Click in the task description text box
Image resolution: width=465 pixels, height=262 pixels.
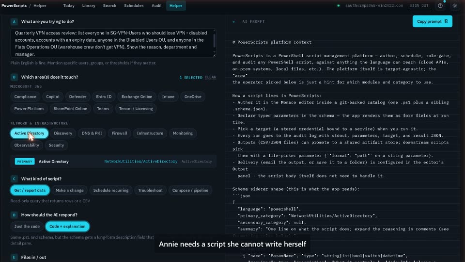113,43
